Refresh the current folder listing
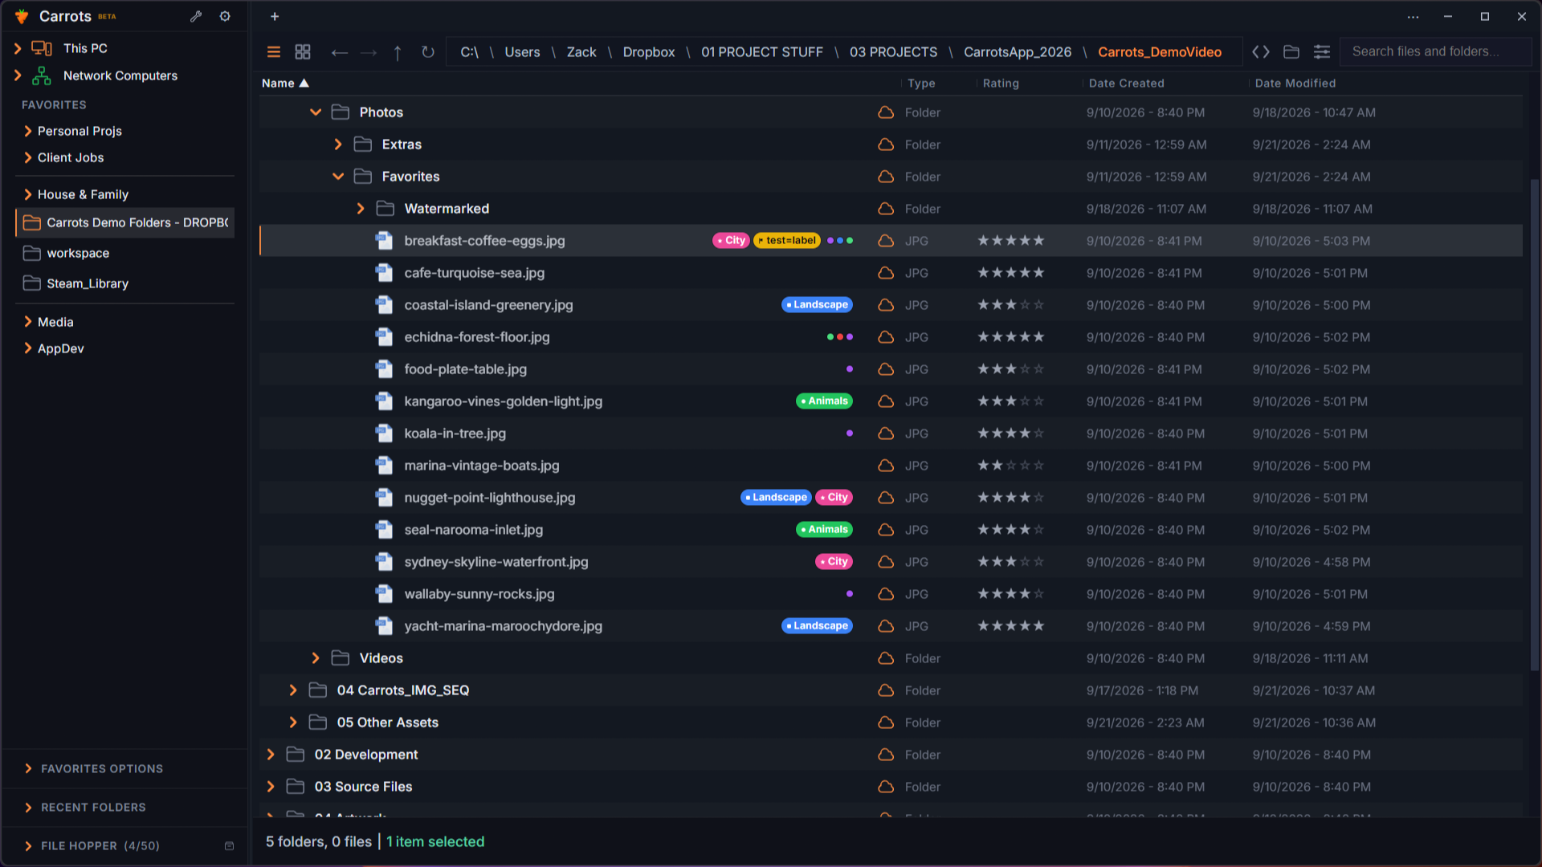The width and height of the screenshot is (1542, 867). click(x=428, y=52)
